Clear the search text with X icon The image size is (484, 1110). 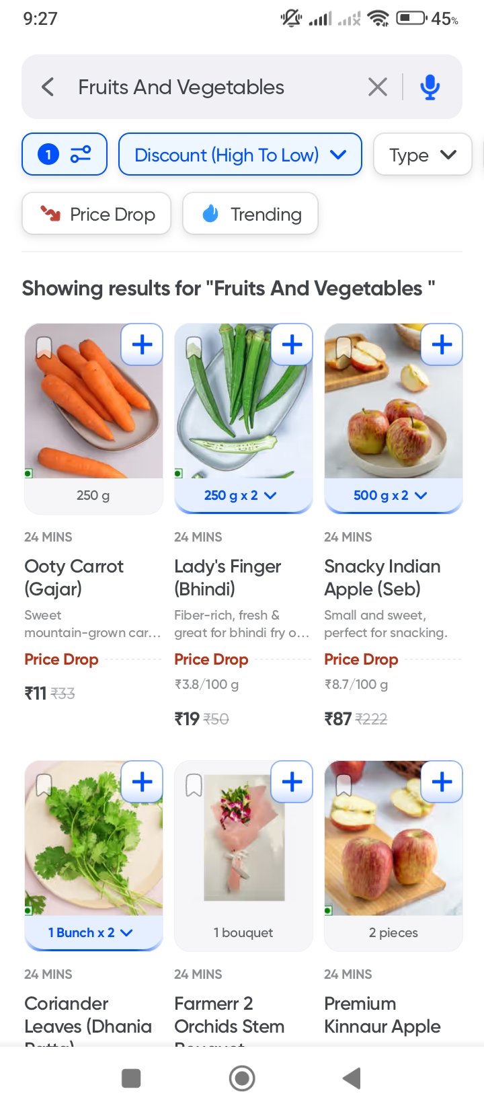(x=378, y=87)
